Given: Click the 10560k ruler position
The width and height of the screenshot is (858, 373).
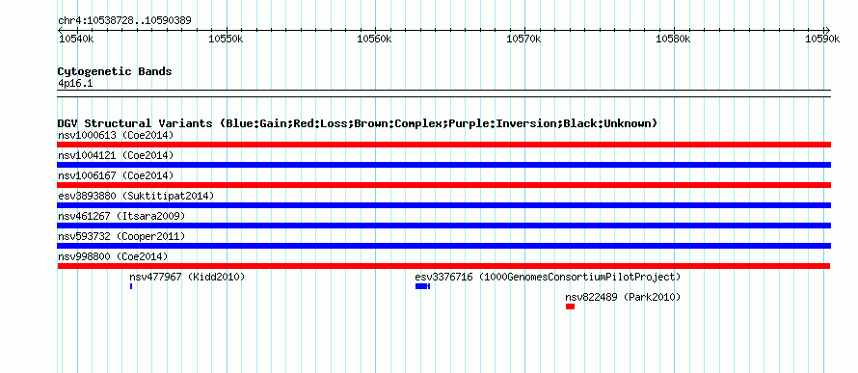Looking at the screenshot, I should [375, 39].
